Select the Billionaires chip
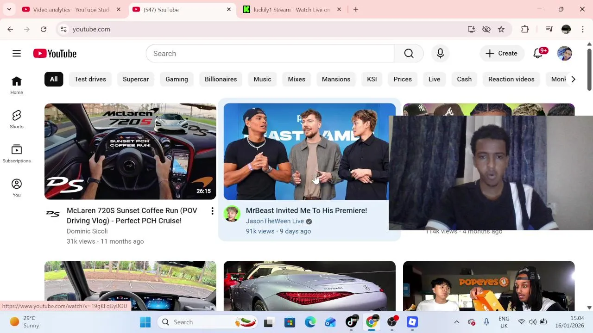Viewport: 593px width, 333px height. point(221,79)
